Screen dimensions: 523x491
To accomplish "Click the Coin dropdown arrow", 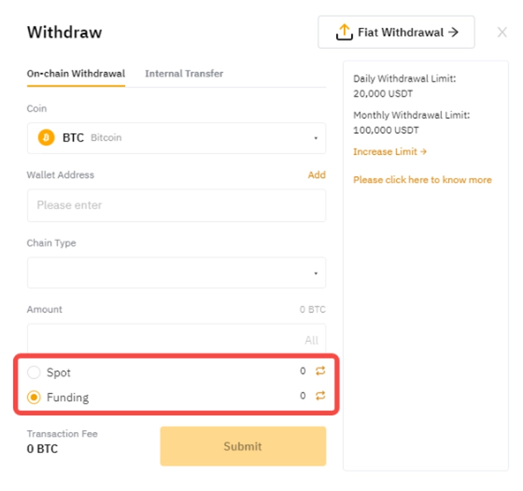I will click(x=316, y=139).
